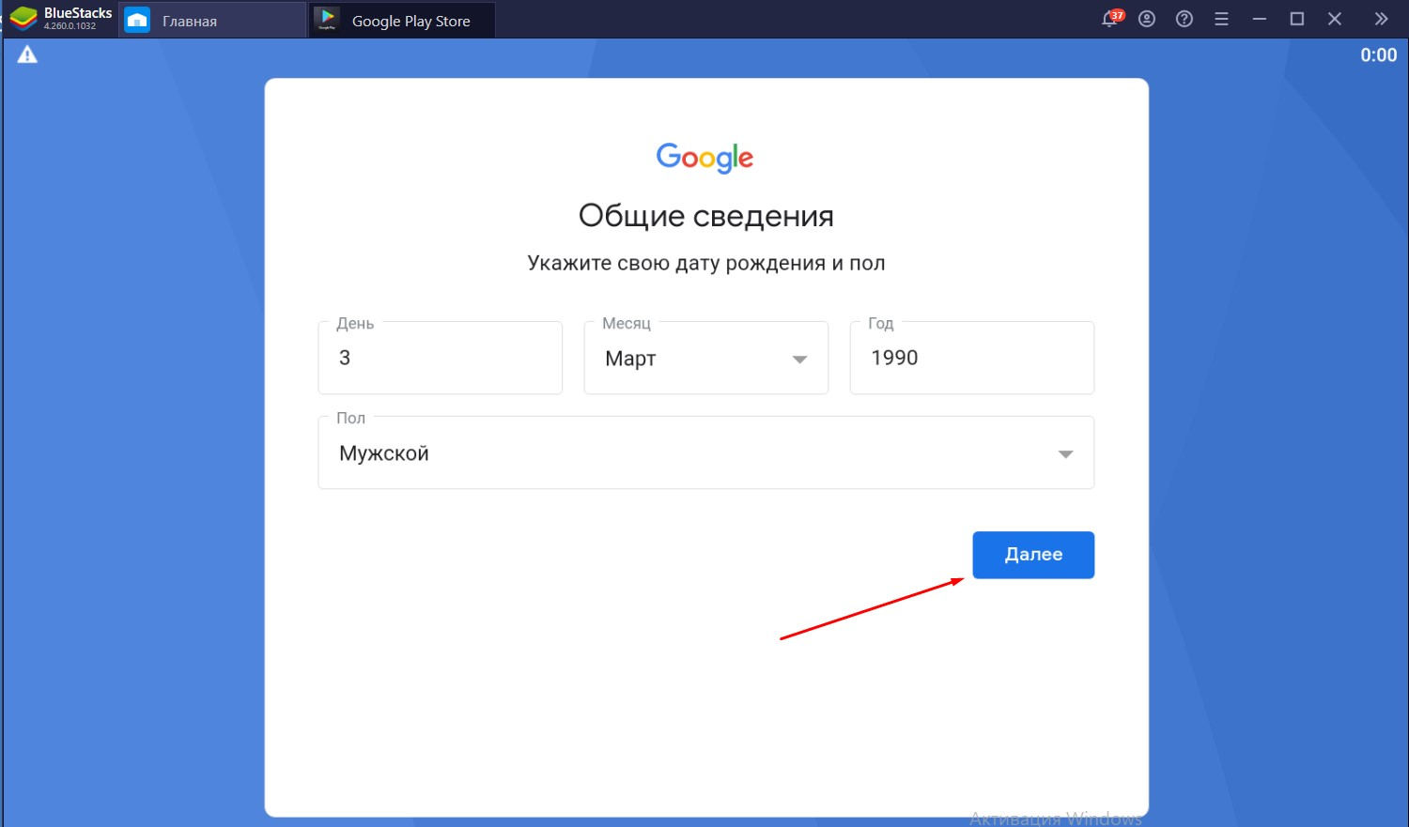Click the День day input field
Screen dimensions: 1409x827
coord(441,358)
